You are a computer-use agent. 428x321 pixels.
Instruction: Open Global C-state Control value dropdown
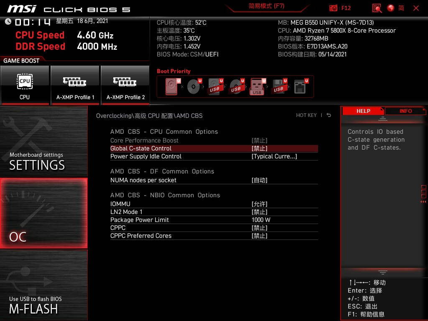pyautogui.click(x=259, y=148)
